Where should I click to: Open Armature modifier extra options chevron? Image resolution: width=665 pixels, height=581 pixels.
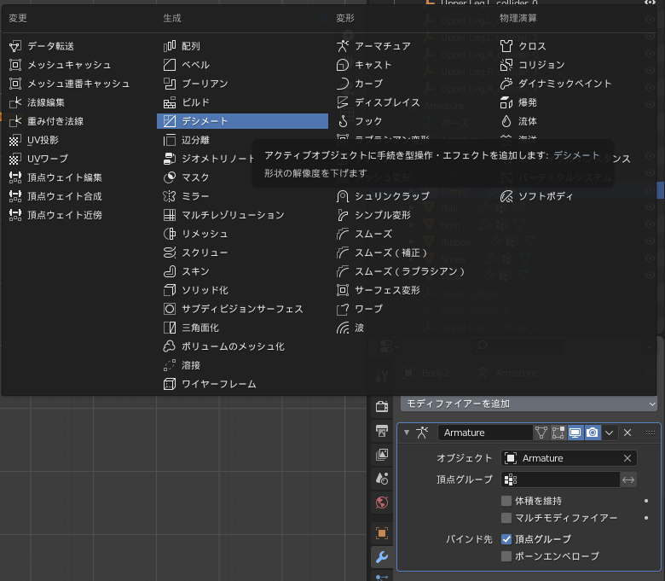(610, 433)
